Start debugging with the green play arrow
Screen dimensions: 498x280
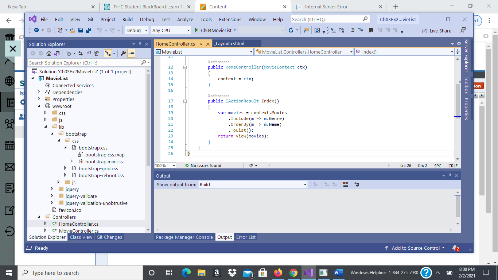(197, 31)
